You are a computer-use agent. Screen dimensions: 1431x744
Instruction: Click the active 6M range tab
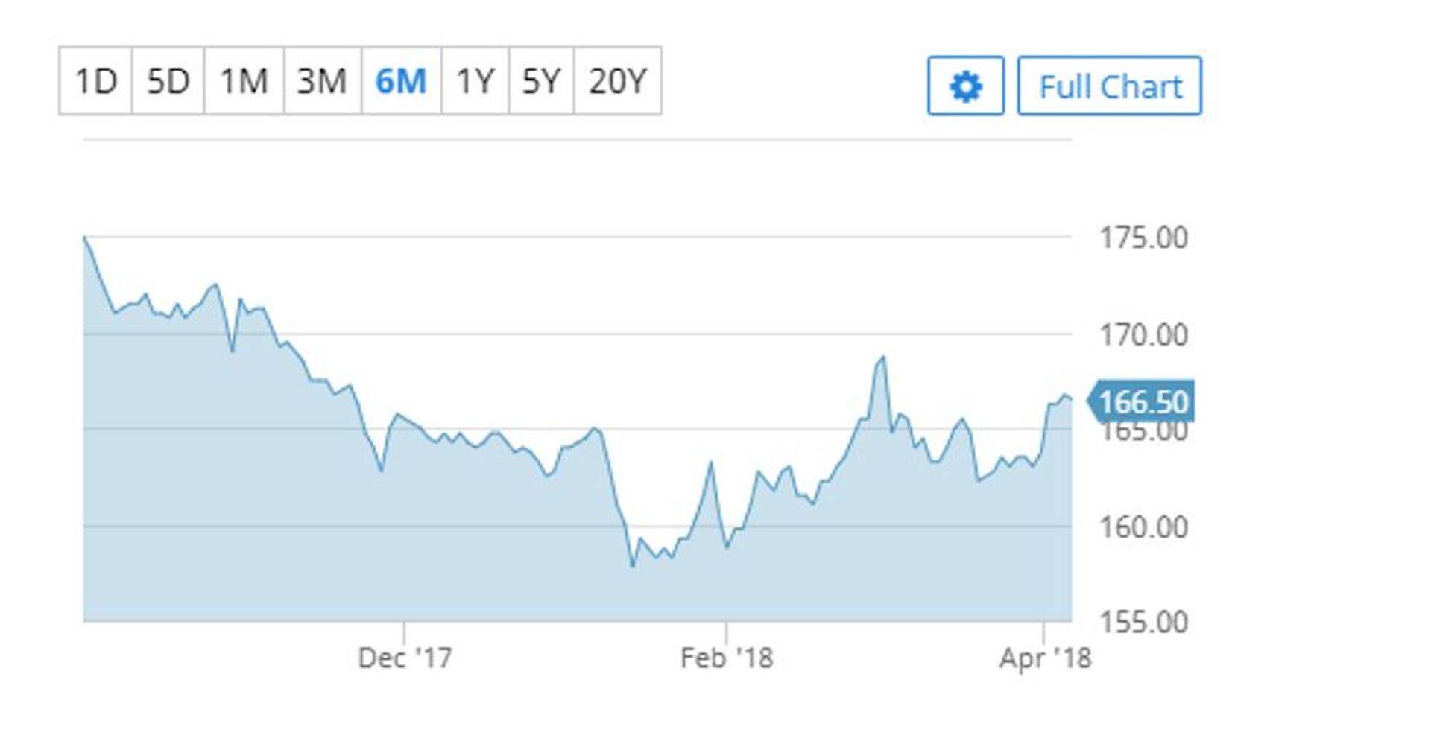pos(401,81)
